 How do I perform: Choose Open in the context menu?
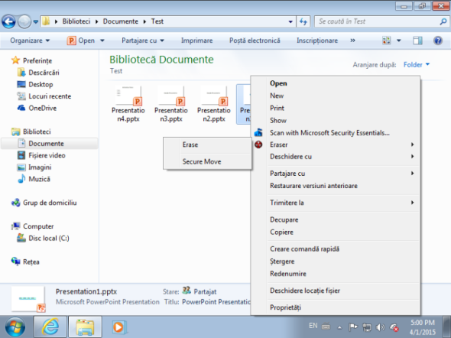click(336, 83)
